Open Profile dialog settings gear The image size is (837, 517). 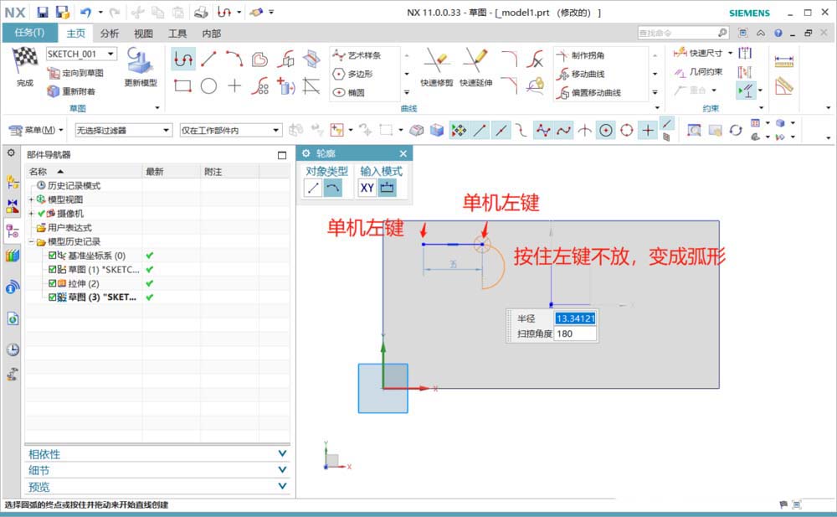pos(306,153)
